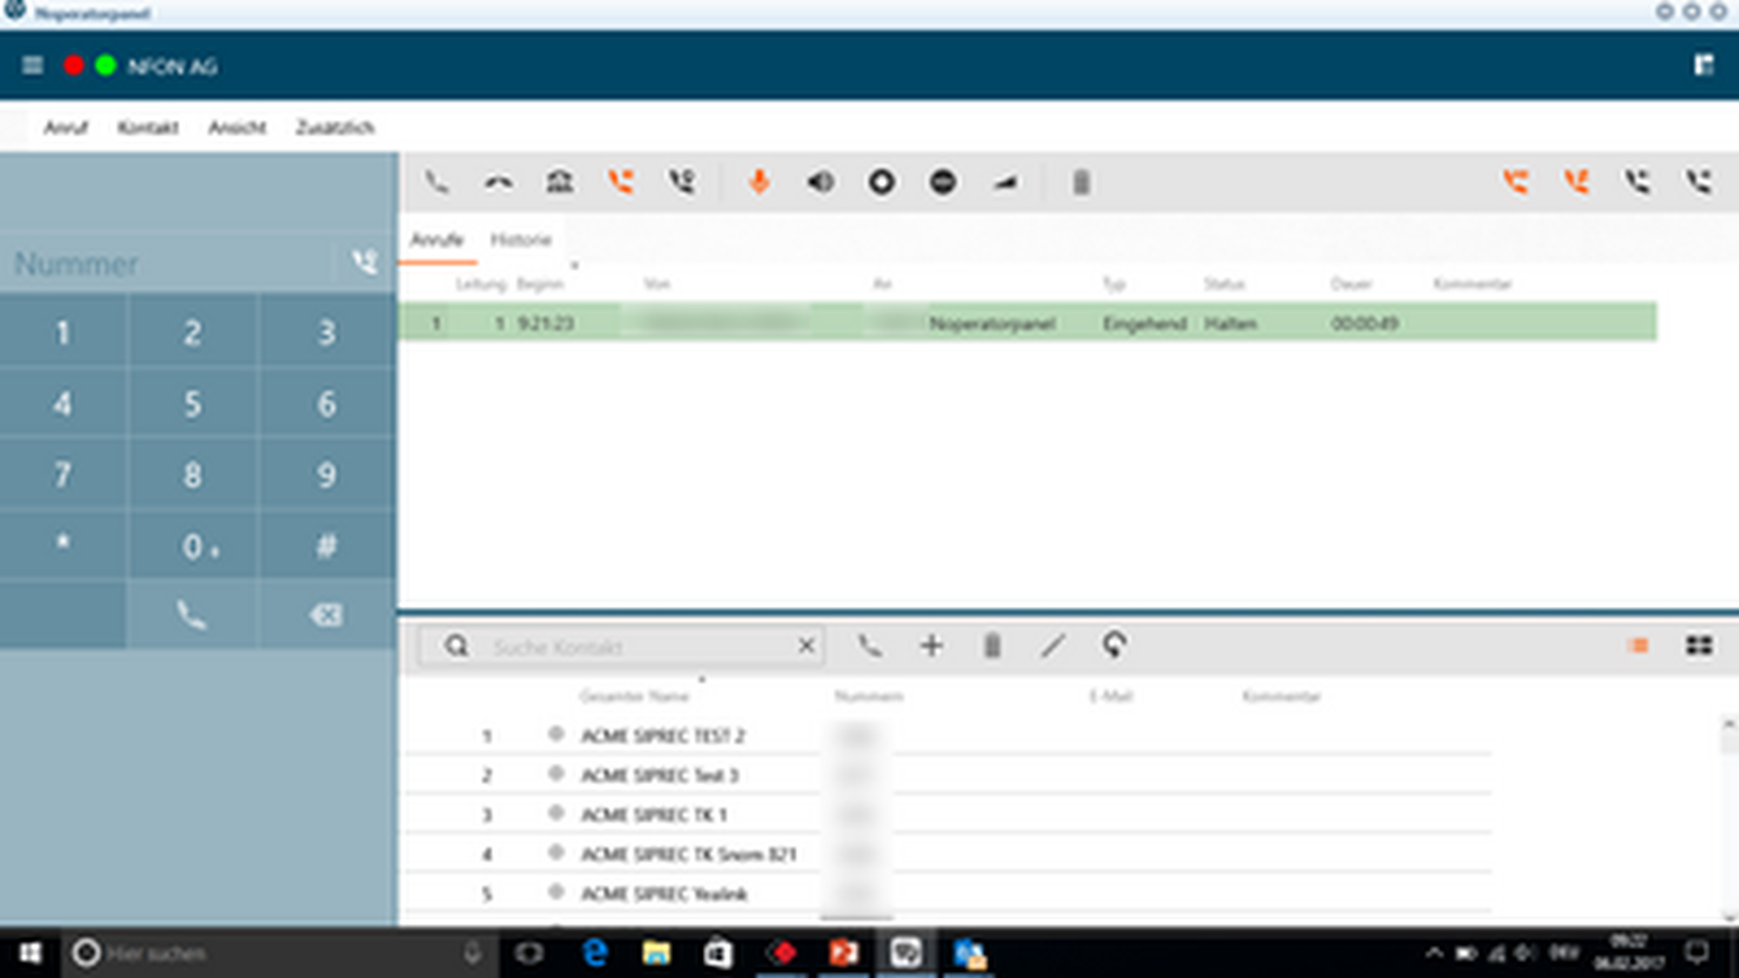The image size is (1739, 978).
Task: Open Microsoft Edge from the taskbar
Action: coord(595,954)
